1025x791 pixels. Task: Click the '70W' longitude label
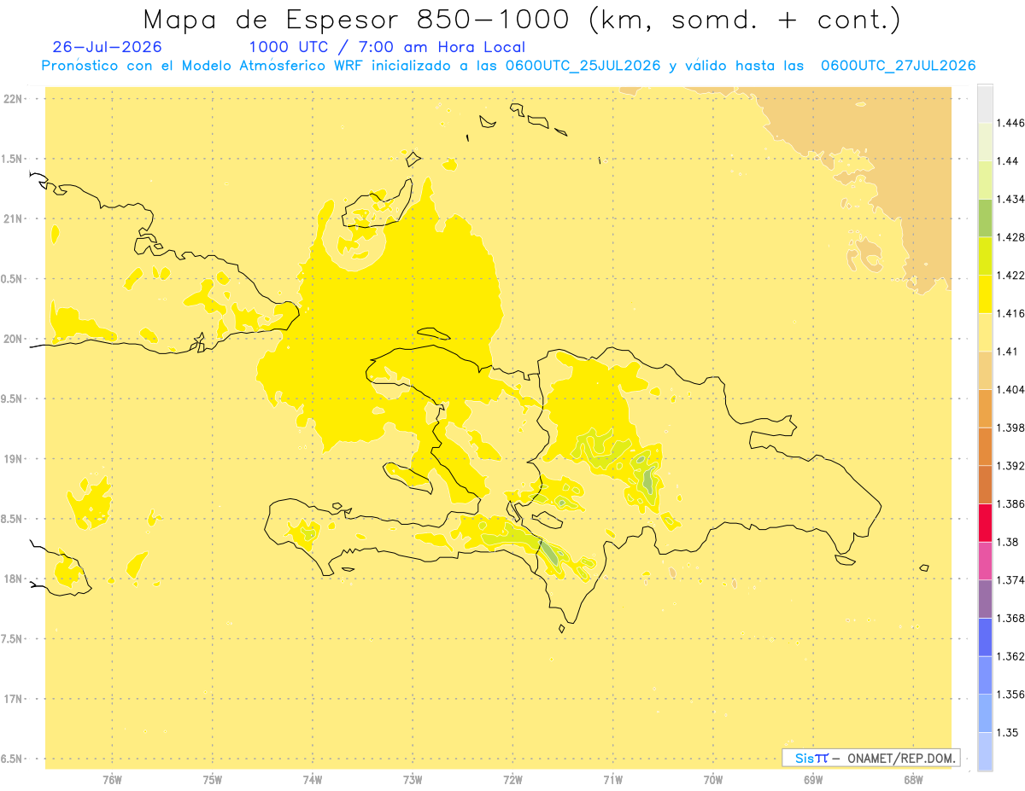(713, 781)
